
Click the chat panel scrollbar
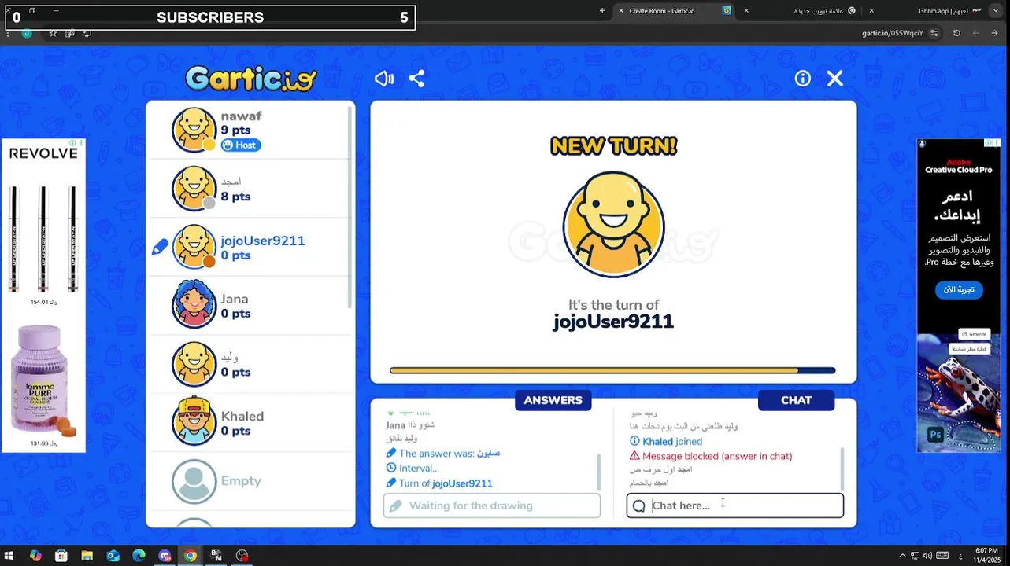pyautogui.click(x=842, y=469)
